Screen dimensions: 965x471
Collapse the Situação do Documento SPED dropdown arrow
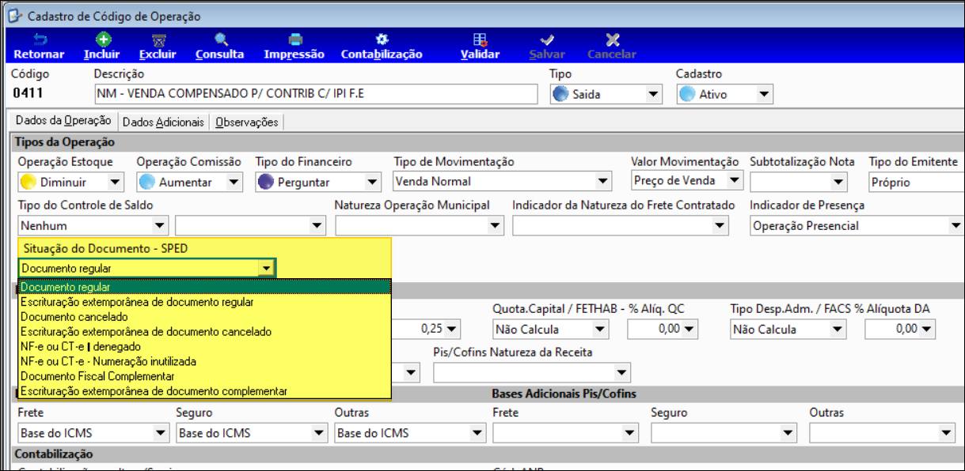267,269
